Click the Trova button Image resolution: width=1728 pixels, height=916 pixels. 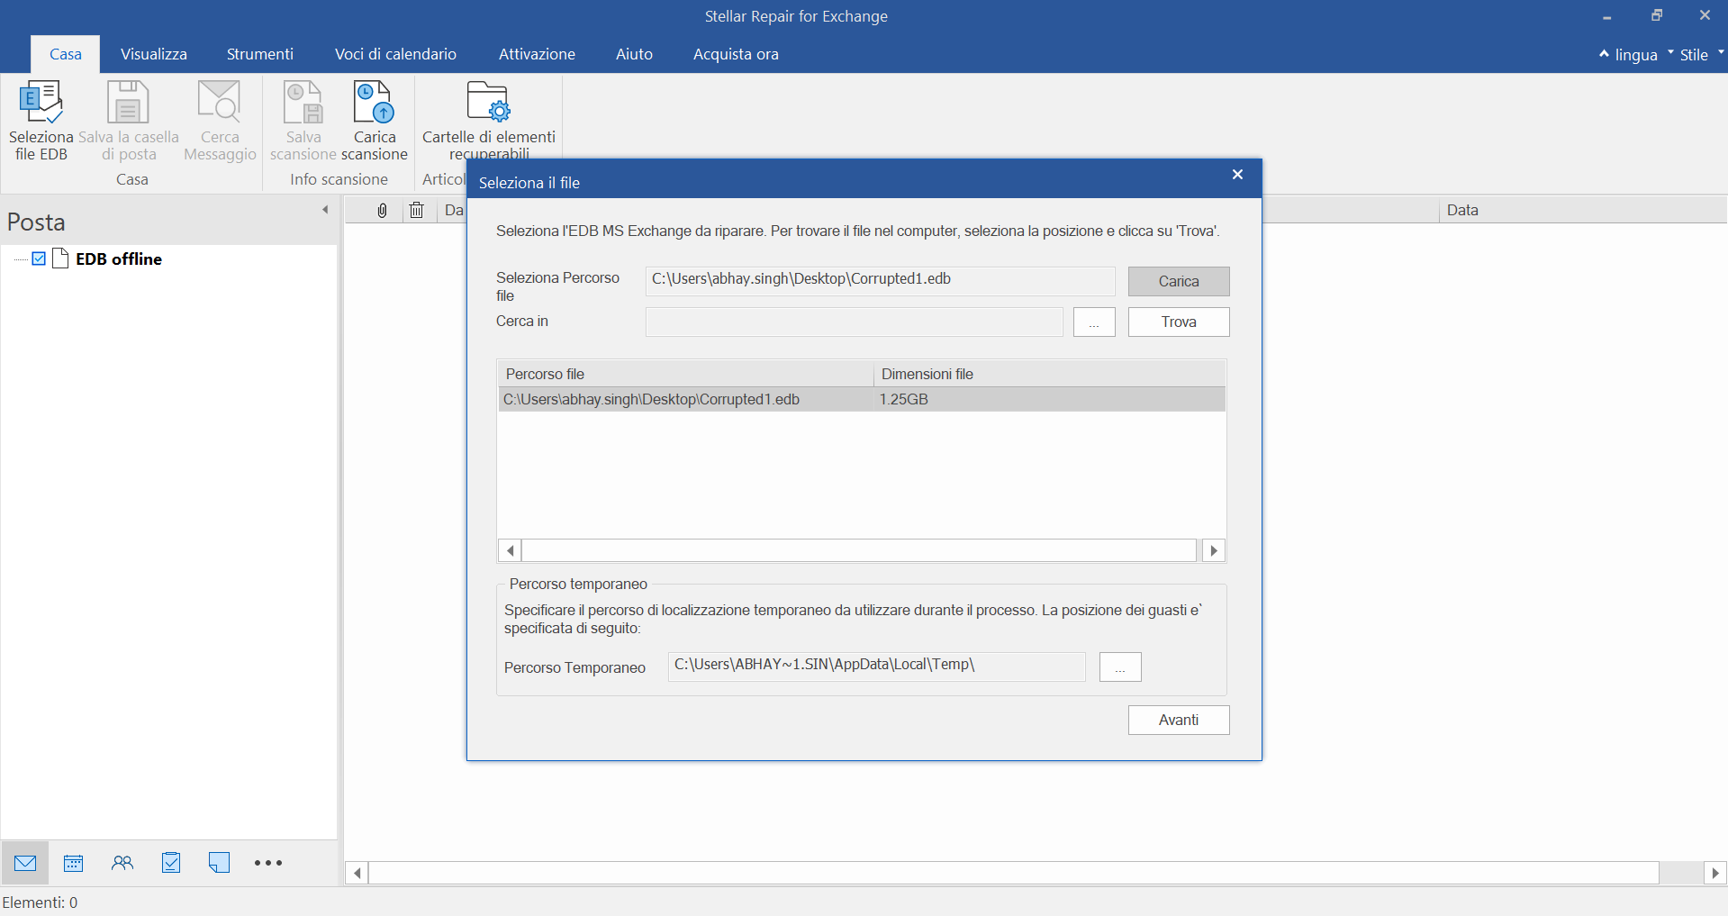1179,322
